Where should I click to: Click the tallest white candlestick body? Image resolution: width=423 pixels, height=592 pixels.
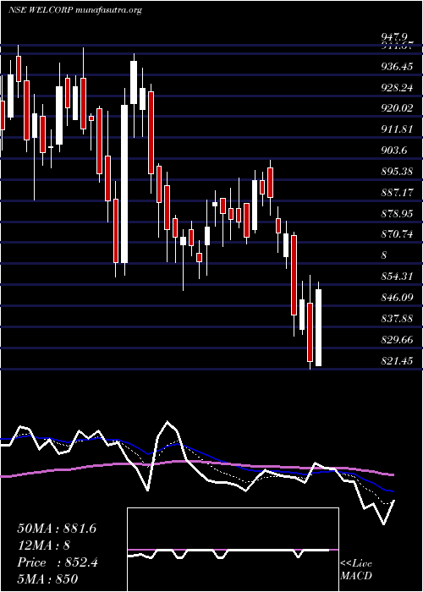[x=124, y=184]
